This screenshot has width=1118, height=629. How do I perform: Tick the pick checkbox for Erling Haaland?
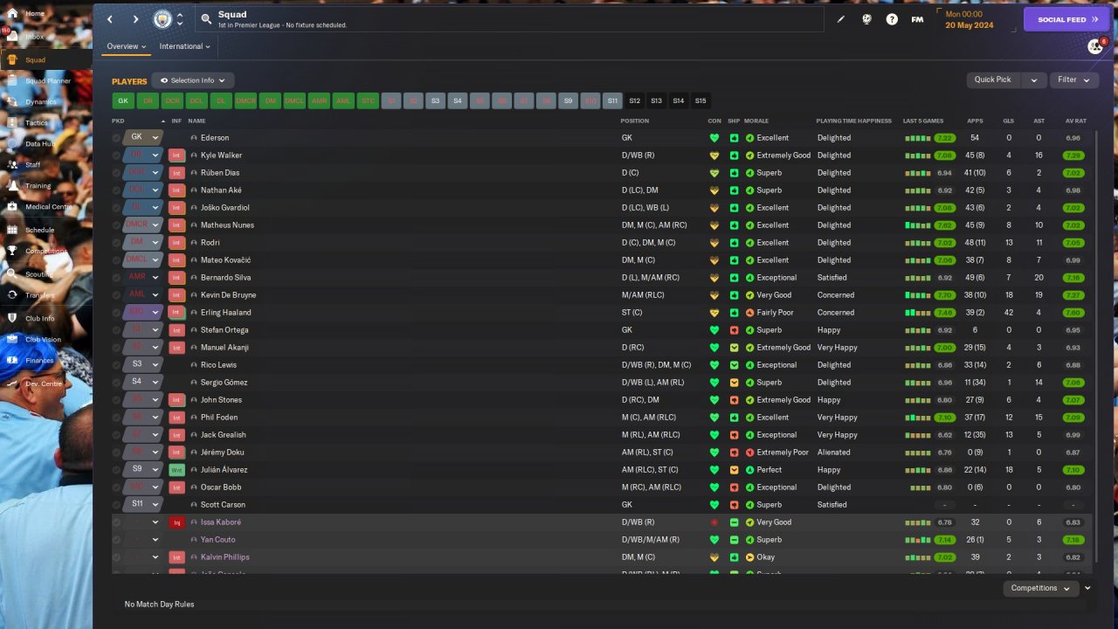pos(117,313)
